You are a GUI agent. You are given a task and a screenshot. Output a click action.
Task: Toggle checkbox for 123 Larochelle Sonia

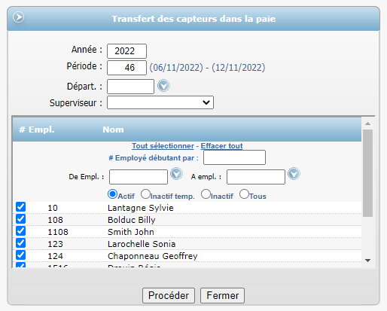click(x=20, y=243)
